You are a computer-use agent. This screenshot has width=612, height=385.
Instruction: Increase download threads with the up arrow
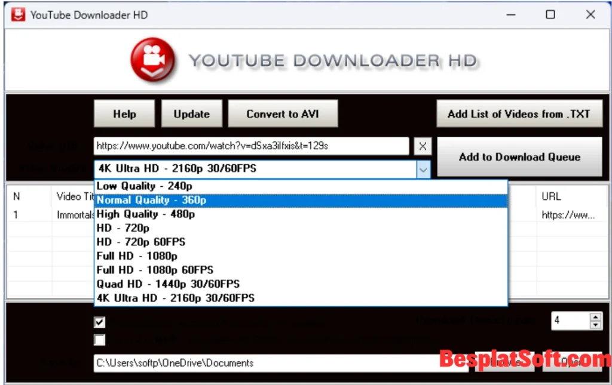pyautogui.click(x=596, y=317)
